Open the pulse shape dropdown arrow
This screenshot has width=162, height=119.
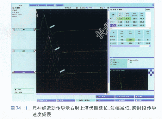tap(92, 8)
